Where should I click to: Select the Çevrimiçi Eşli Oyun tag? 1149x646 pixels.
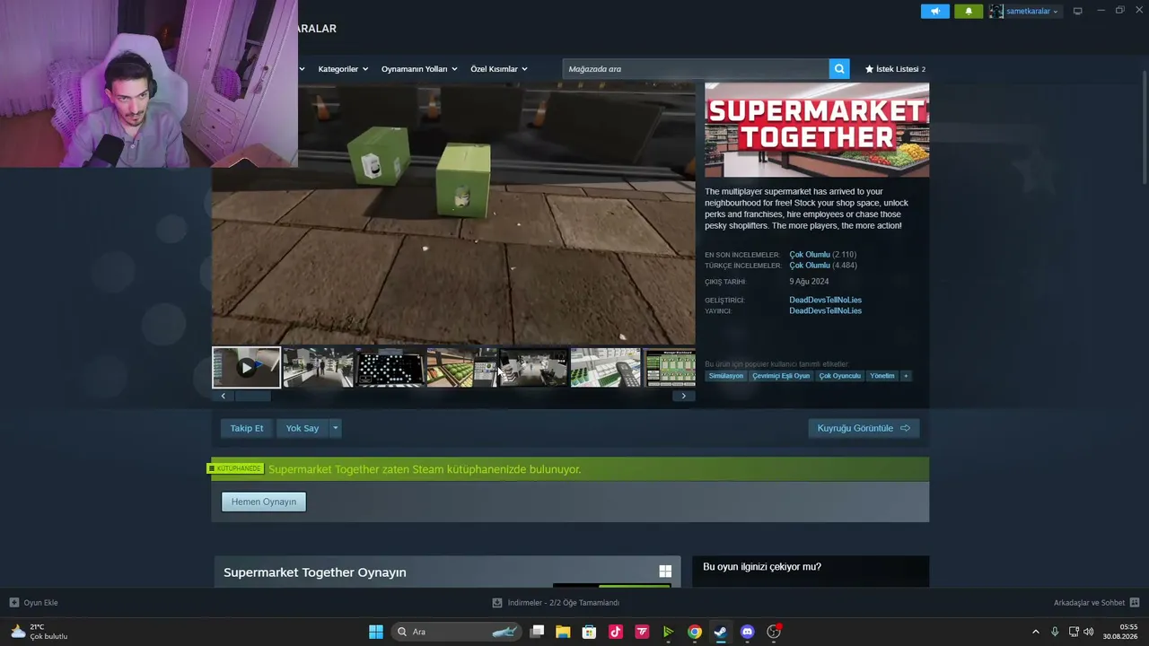781,376
